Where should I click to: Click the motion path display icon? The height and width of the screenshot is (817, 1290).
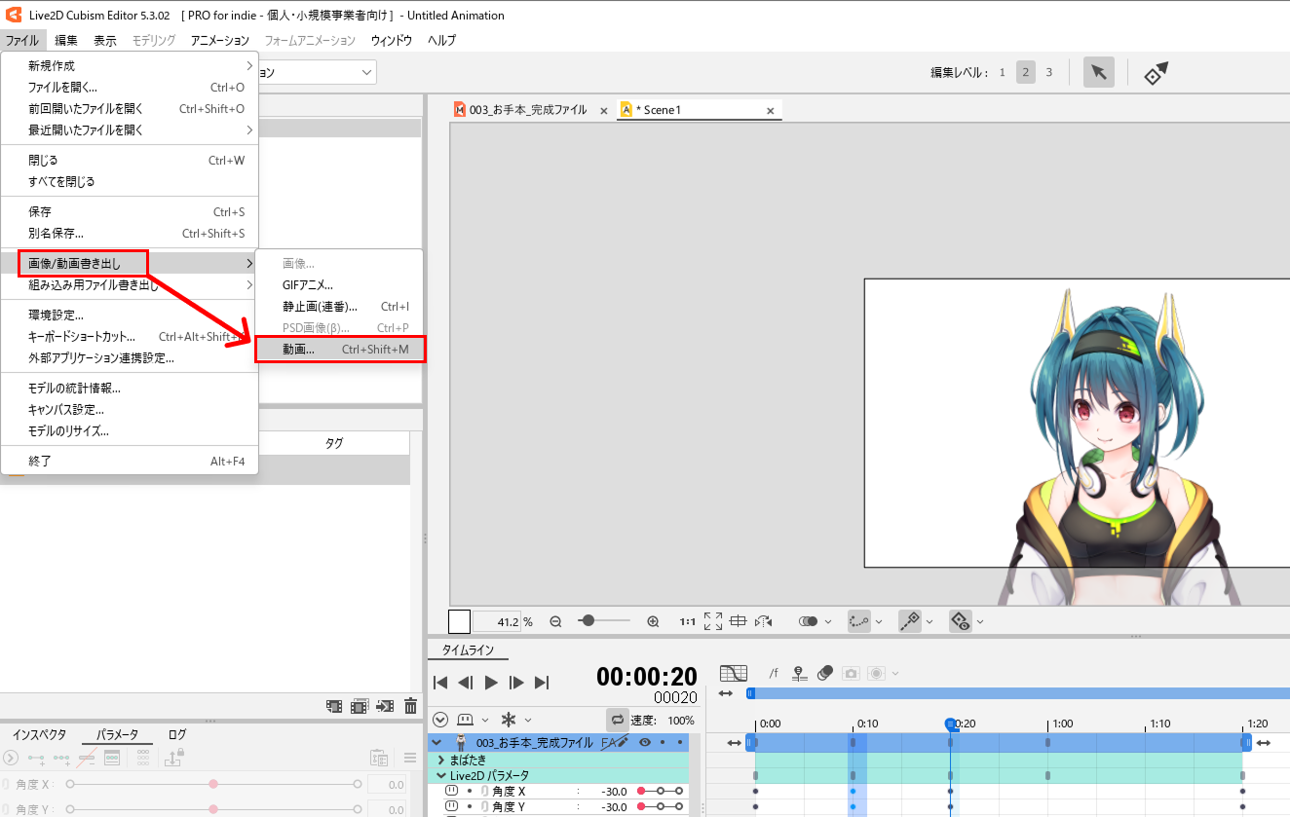click(858, 621)
